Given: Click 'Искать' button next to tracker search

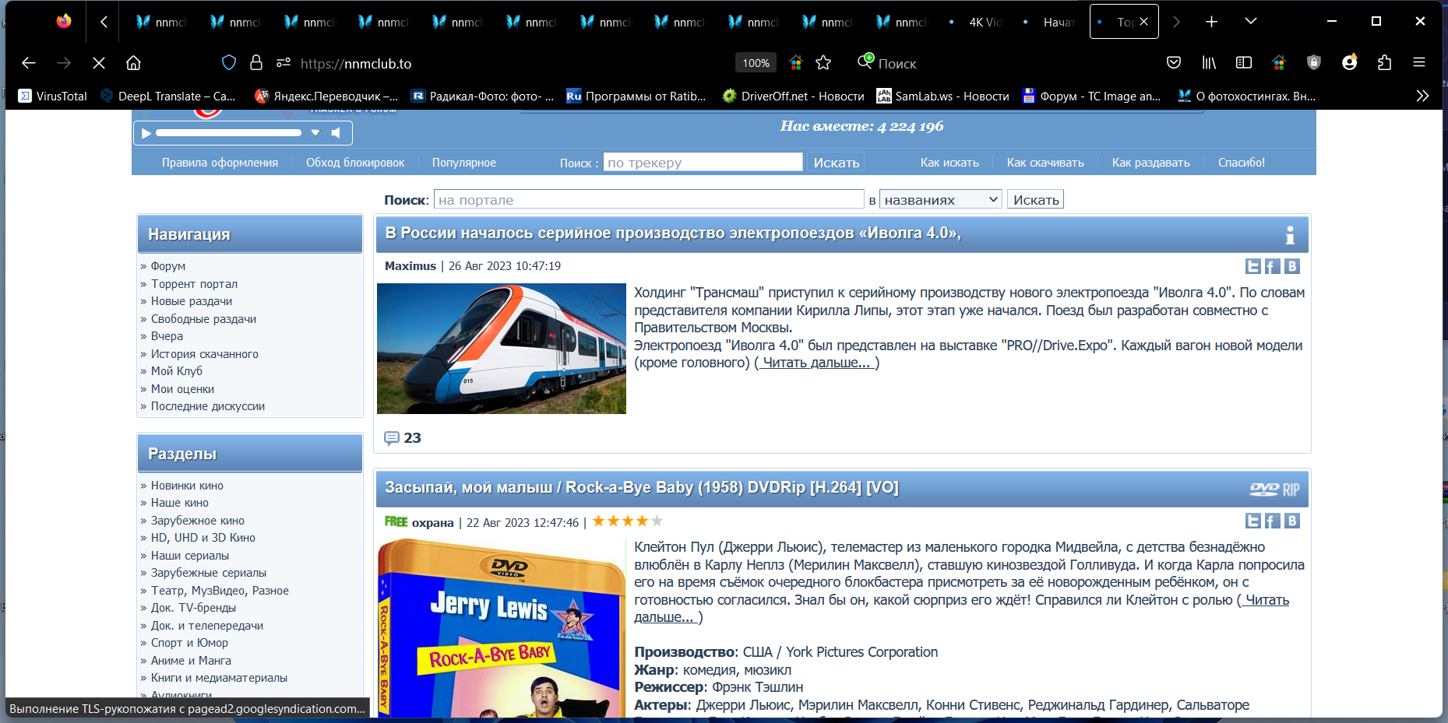Looking at the screenshot, I should (x=836, y=163).
